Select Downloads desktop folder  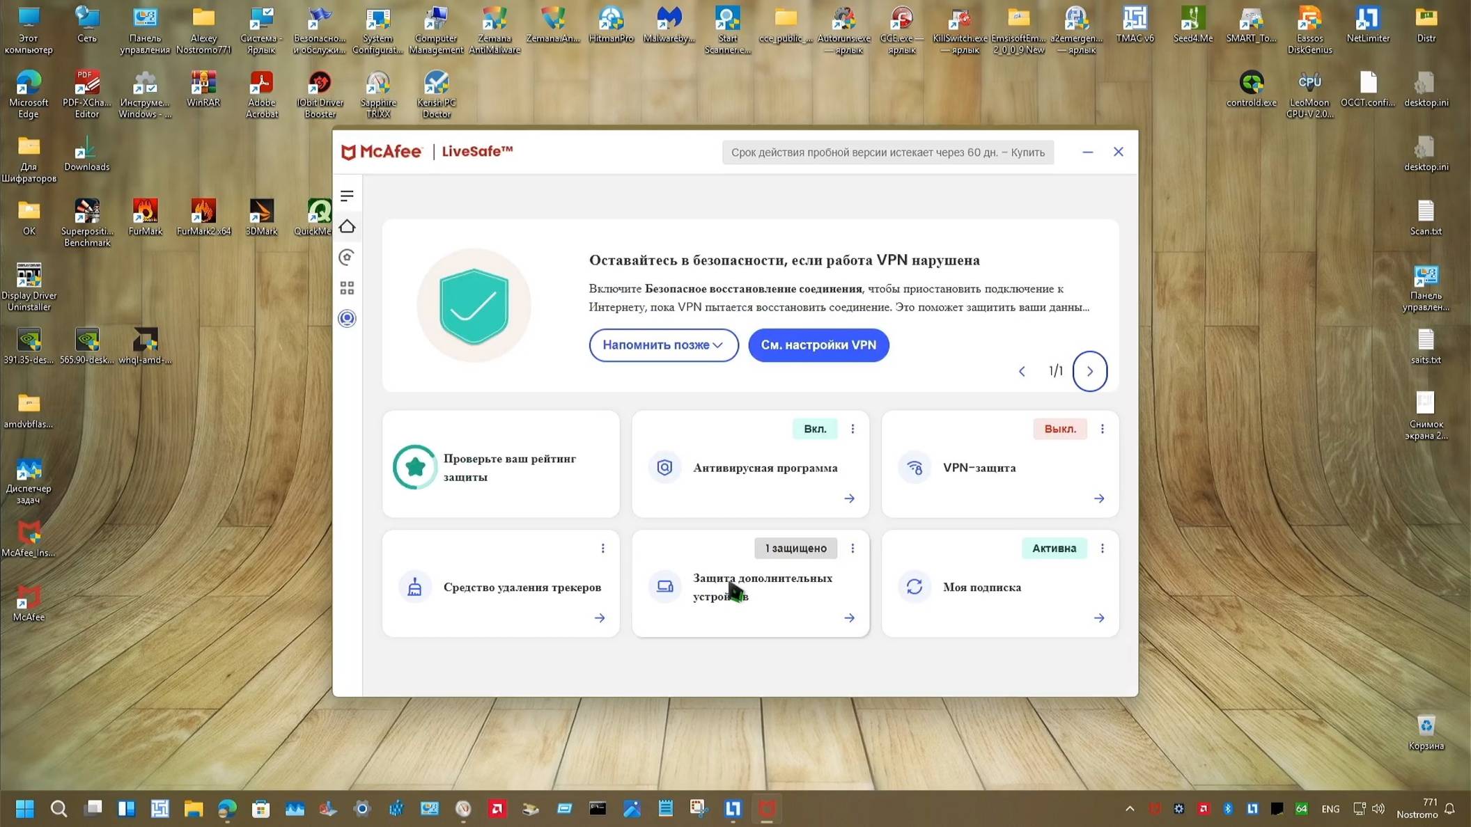(86, 153)
